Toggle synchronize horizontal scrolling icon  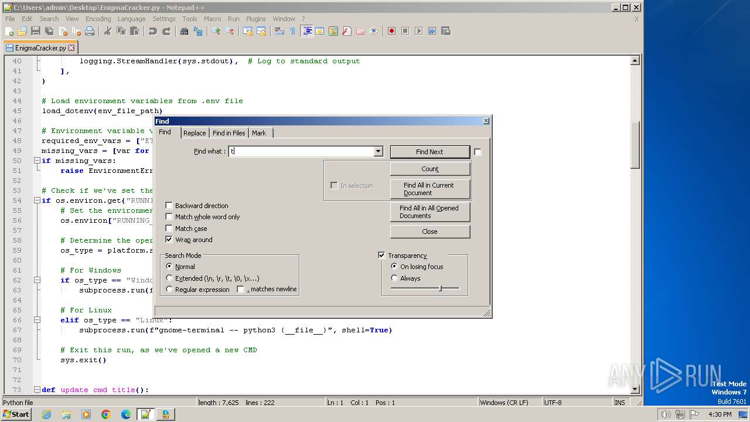(x=261, y=31)
